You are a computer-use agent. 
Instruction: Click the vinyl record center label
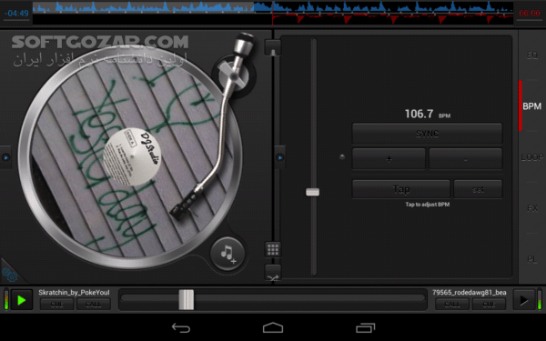pos(132,157)
